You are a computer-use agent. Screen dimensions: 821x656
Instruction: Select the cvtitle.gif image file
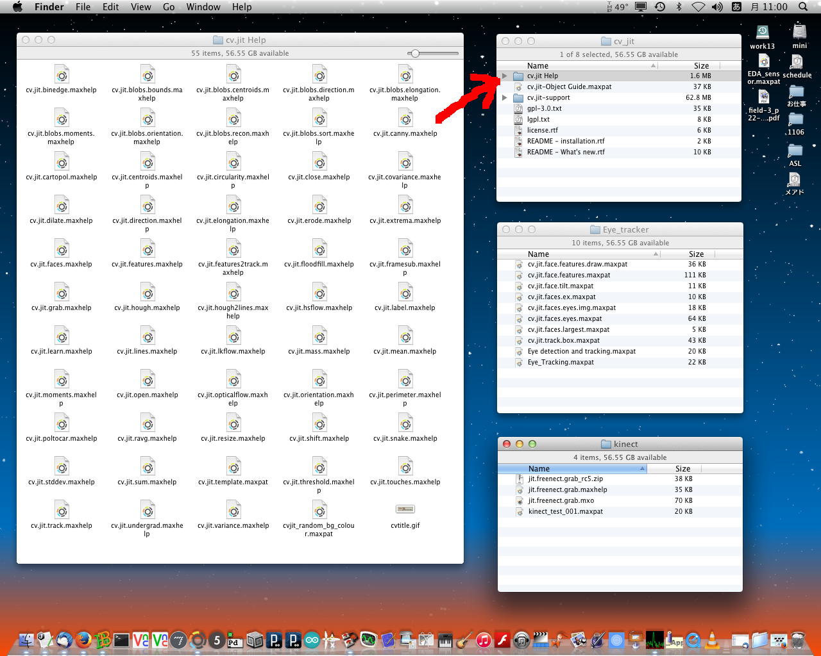click(405, 509)
